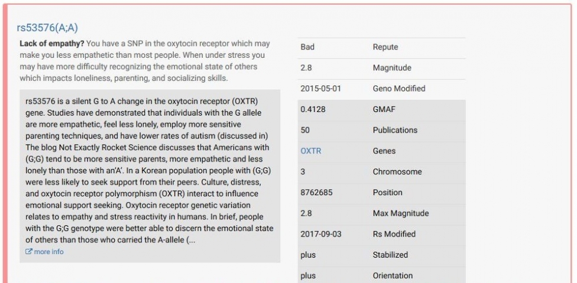577x283 pixels.
Task: Select the 2015-05-01 date cell
Action: pyautogui.click(x=321, y=88)
